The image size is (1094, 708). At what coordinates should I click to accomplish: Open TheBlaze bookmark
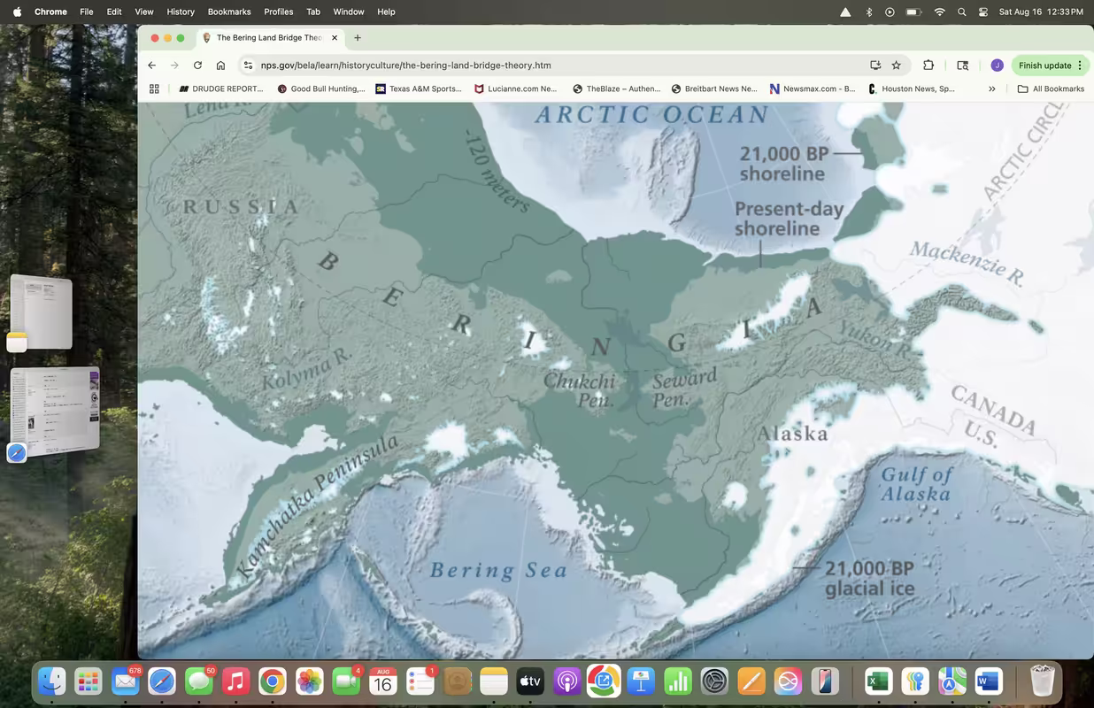[617, 88]
